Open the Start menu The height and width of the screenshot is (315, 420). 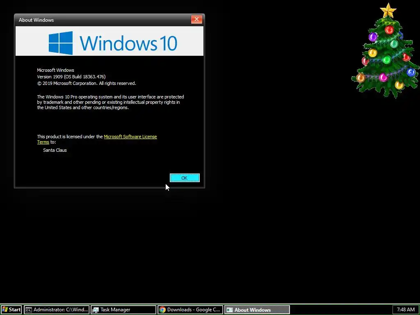(11, 310)
